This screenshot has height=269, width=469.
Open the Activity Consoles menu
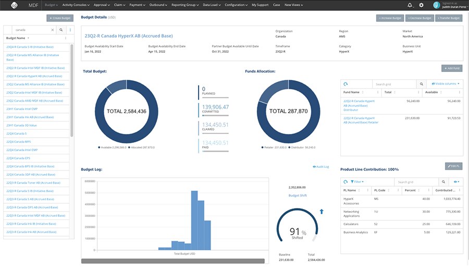click(x=76, y=5)
